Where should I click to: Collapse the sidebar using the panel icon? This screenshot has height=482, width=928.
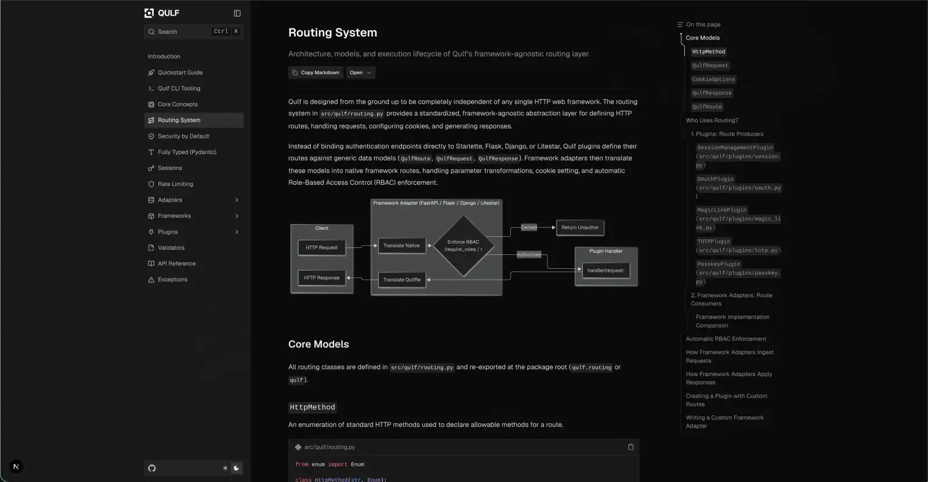(x=237, y=13)
